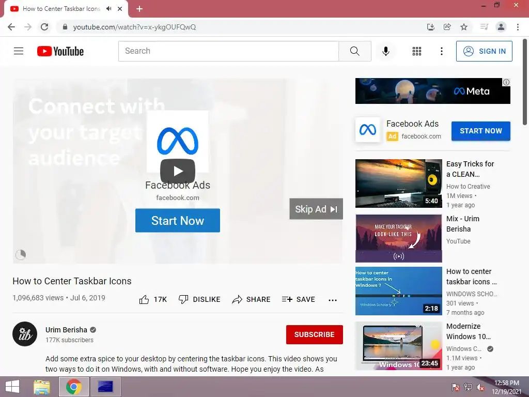Screen dimensions: 529x397
Task: Go back in the browser
Action: (11, 27)
